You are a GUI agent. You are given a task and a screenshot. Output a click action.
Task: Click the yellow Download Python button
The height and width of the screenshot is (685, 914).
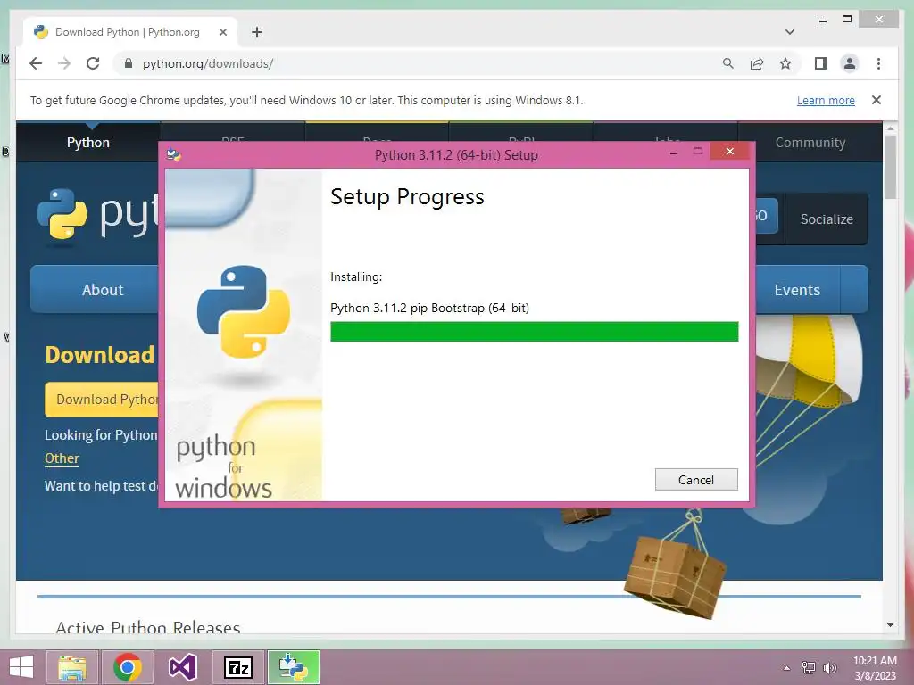pos(103,400)
